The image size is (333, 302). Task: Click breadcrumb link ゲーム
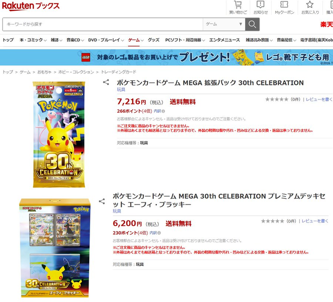(25, 72)
